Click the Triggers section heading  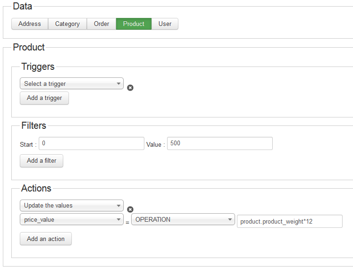pyautogui.click(x=38, y=67)
